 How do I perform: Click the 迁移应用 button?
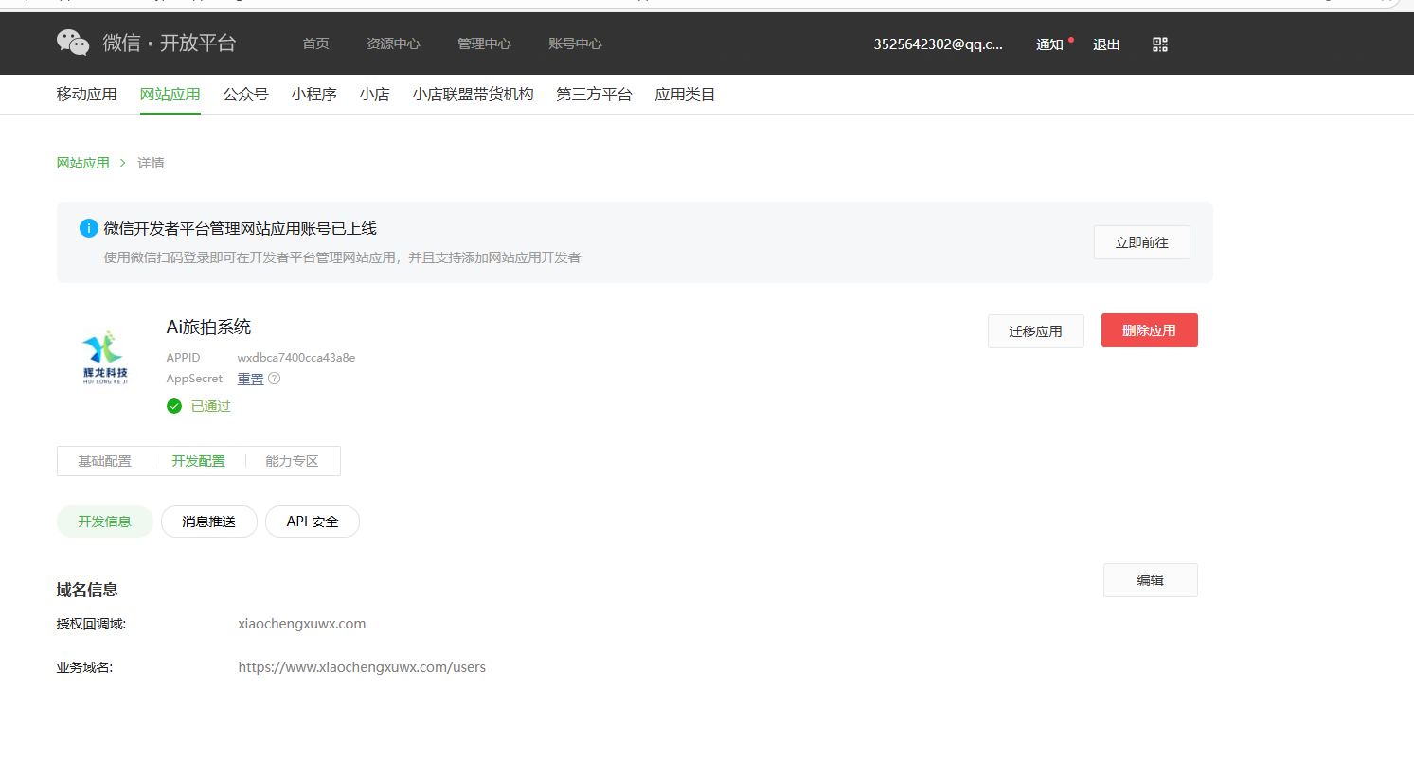coord(1036,331)
